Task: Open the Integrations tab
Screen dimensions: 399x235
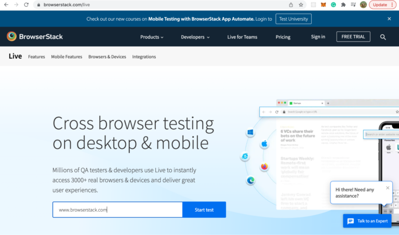Action: (144, 57)
